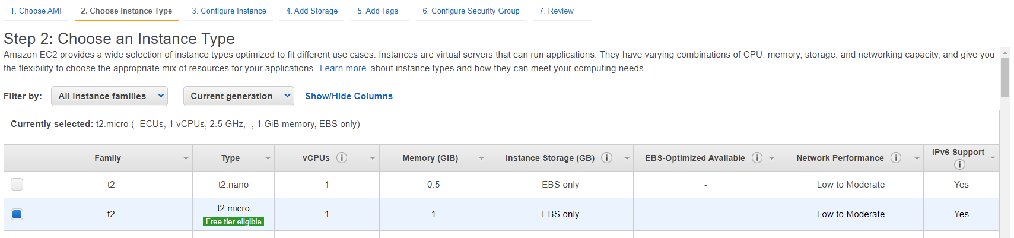The image size is (1014, 238).
Task: Click the Show/Hide Columns link
Action: 349,96
